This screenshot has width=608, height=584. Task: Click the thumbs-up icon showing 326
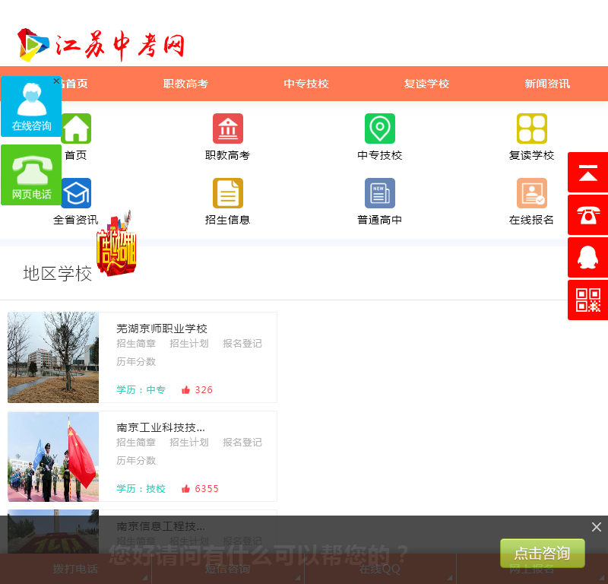pyautogui.click(x=185, y=390)
